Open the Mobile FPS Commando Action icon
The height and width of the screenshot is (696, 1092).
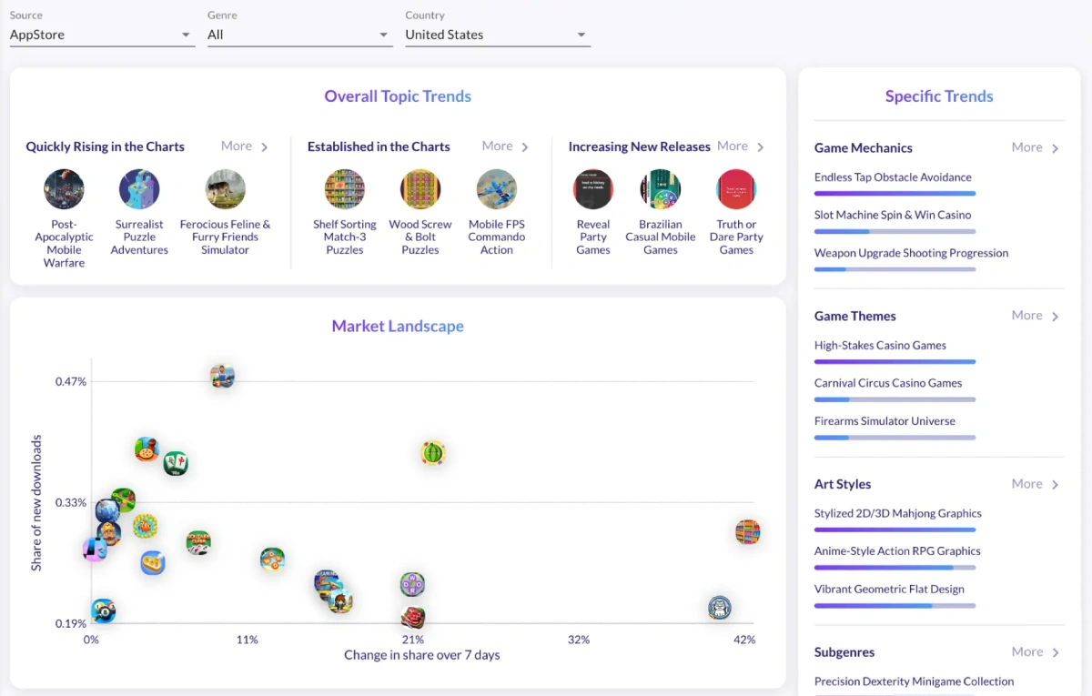[496, 188]
